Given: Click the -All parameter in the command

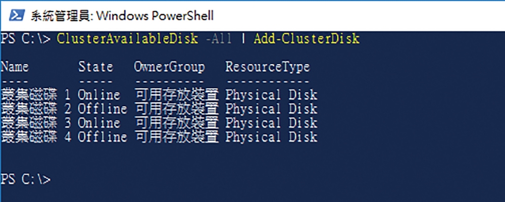Looking at the screenshot, I should (218, 39).
